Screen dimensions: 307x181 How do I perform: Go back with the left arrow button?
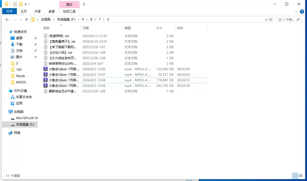7,20
